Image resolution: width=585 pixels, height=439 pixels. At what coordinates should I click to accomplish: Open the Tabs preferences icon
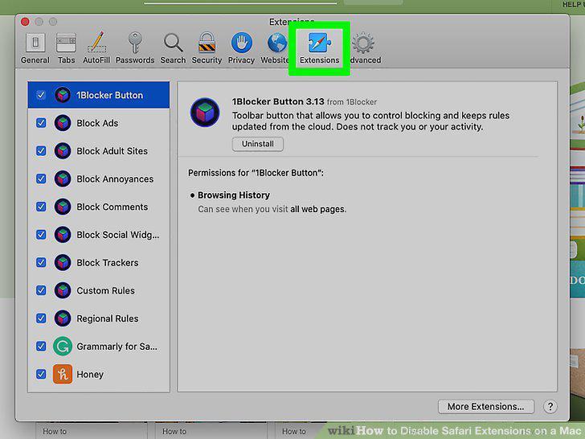pos(66,43)
